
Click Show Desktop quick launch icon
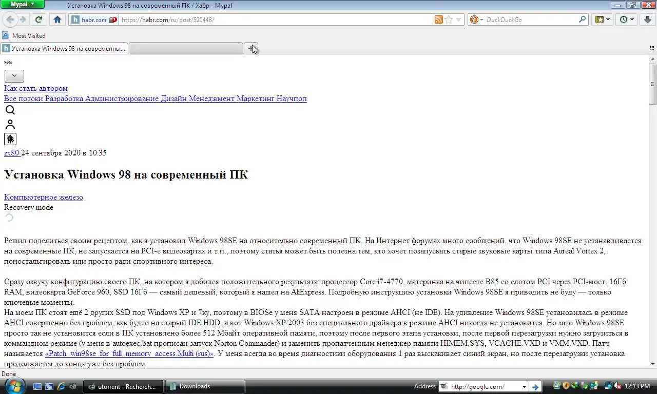coord(37,386)
